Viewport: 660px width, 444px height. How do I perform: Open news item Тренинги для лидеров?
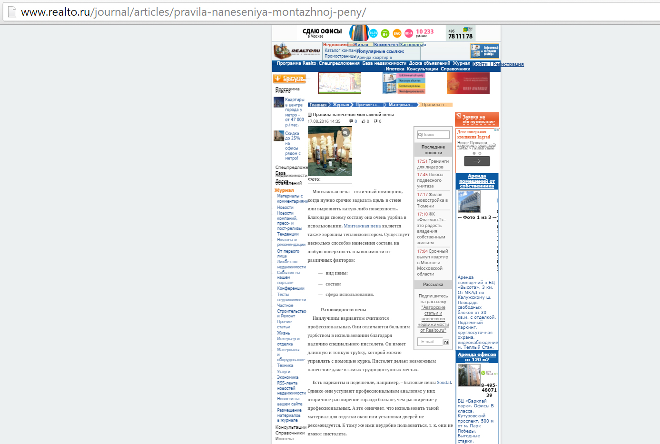pyautogui.click(x=433, y=164)
